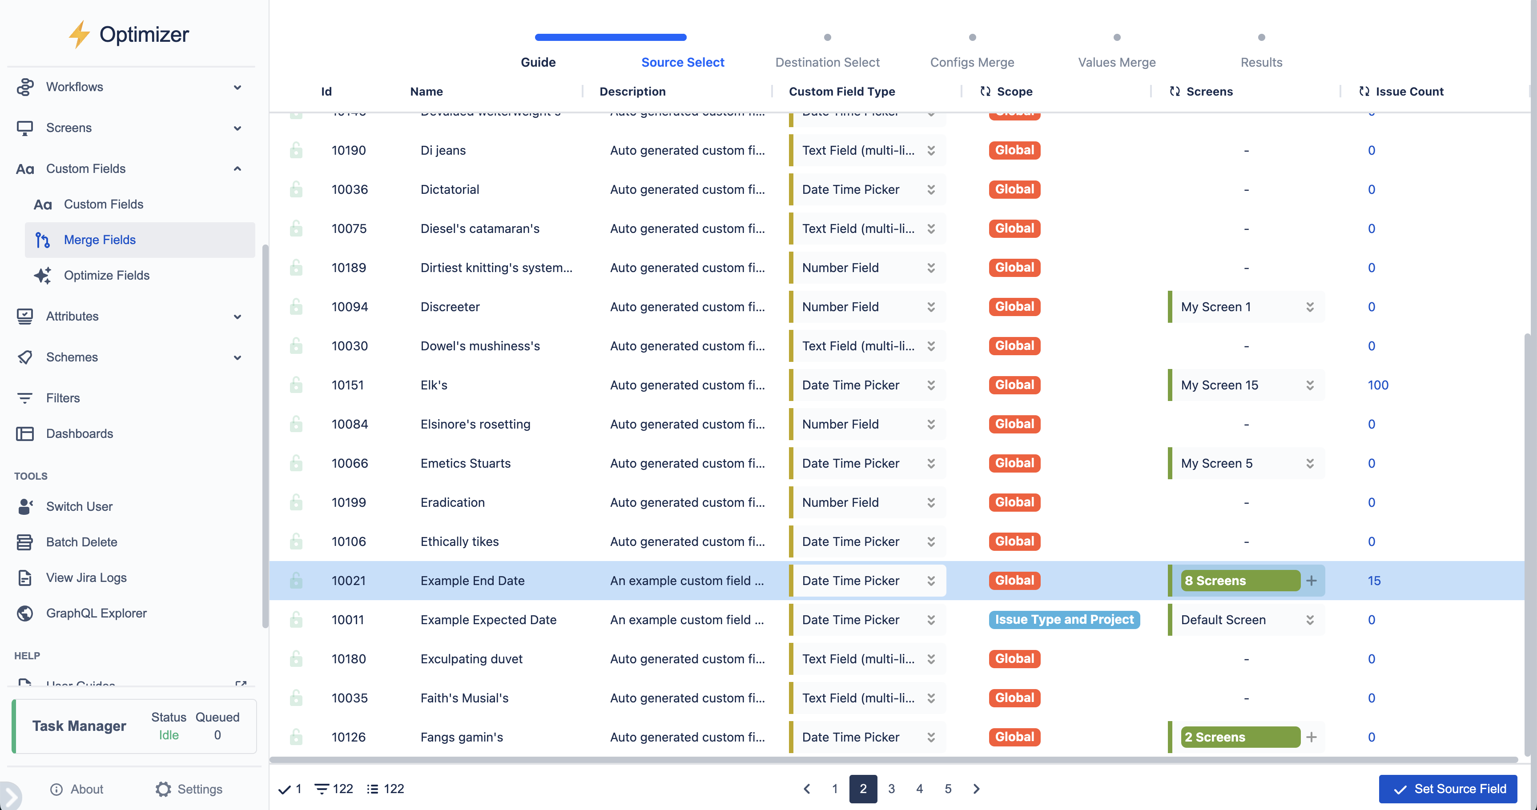Open field type dropdown for Dictatorial
The height and width of the screenshot is (810, 1537).
[931, 190]
